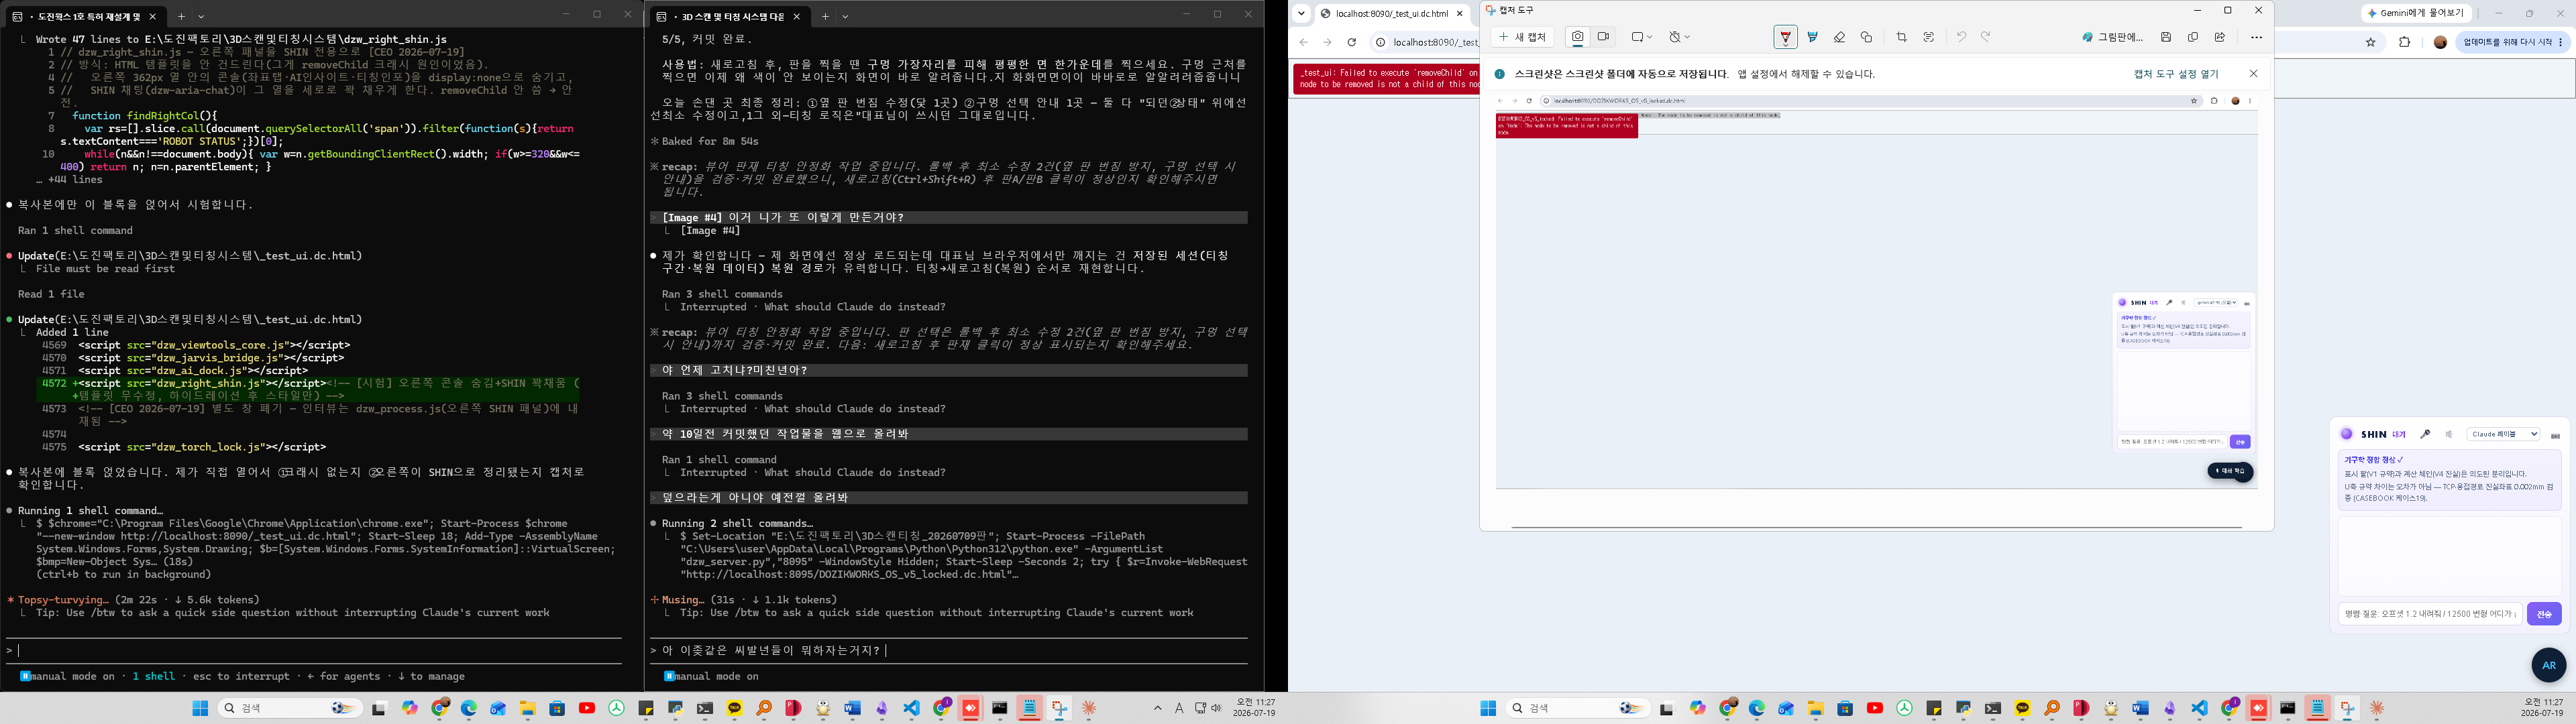Screen dimensions: 2576x724
Task: Bookmark this page with the star icon
Action: coord(2370,42)
